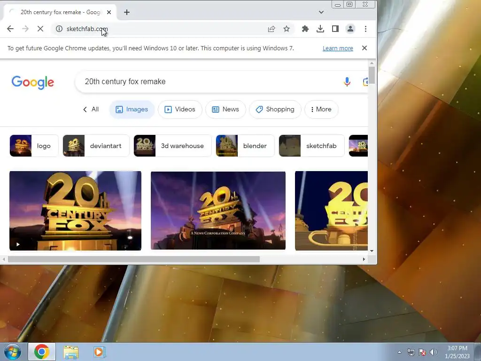This screenshot has width=481, height=361.
Task: Open Windows Explorer from the taskbar
Action: coord(71,352)
